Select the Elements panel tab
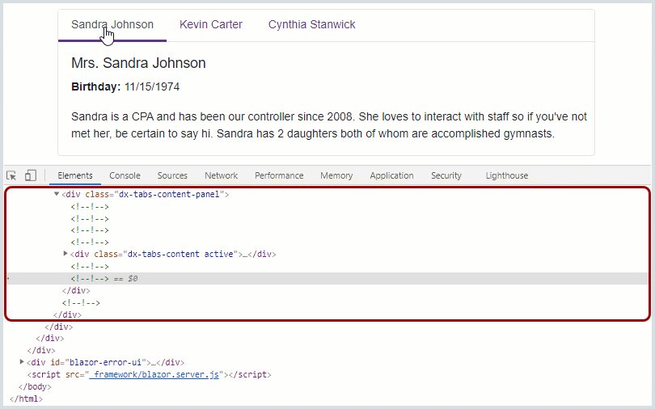The image size is (655, 409). click(x=75, y=175)
